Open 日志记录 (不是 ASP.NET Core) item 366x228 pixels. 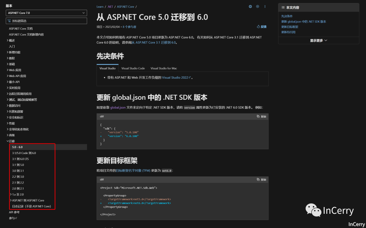pos(32,206)
